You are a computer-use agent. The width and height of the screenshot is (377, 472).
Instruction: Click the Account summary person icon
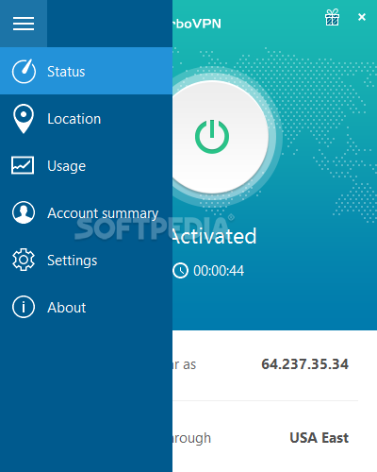[x=24, y=212]
